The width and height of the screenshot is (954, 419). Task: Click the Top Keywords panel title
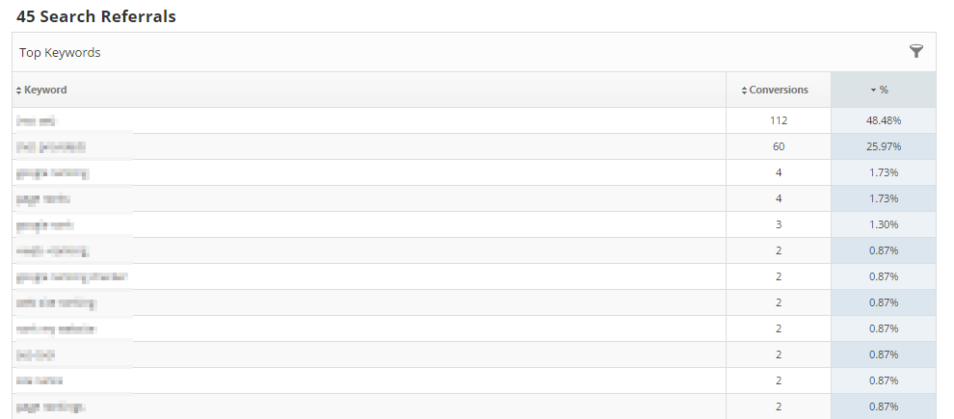pyautogui.click(x=60, y=52)
